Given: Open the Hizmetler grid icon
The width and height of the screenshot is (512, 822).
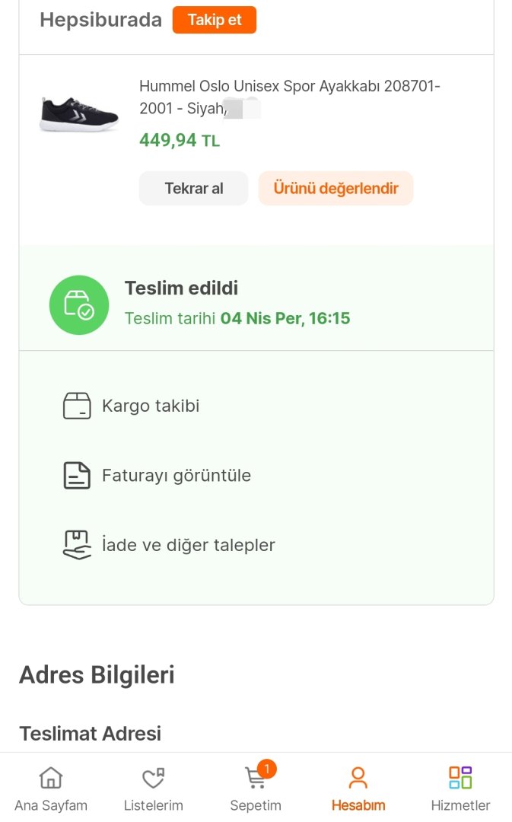Looking at the screenshot, I should (460, 778).
